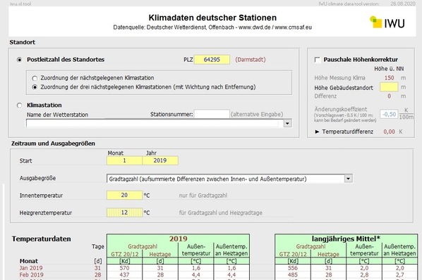Click the Datenquelle Deutscher Wetterdienst line

212,27
